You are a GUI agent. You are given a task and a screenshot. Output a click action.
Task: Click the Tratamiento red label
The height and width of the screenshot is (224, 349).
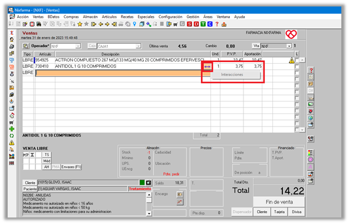pos(140,189)
